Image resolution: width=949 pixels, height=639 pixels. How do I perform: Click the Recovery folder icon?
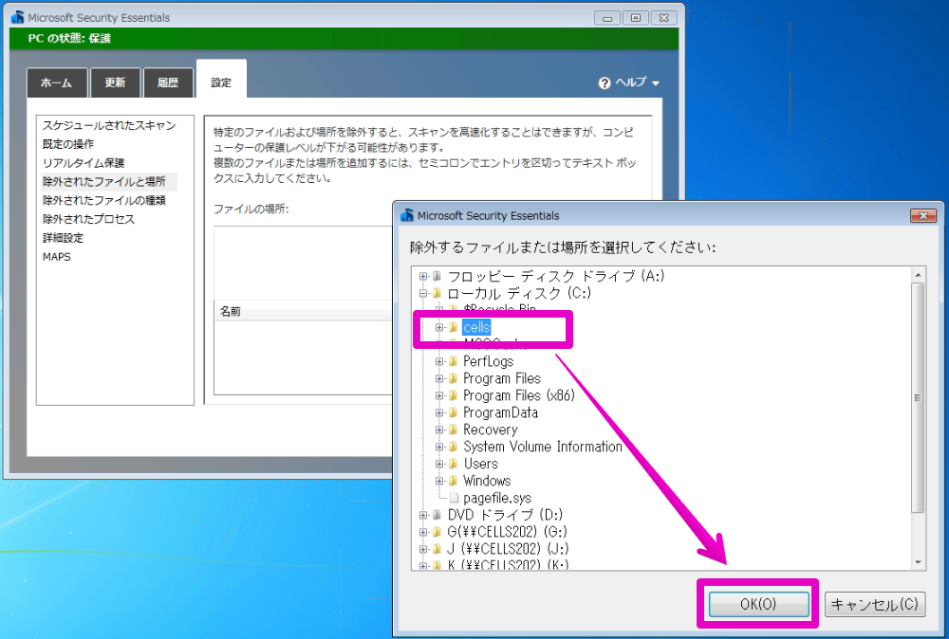click(453, 429)
